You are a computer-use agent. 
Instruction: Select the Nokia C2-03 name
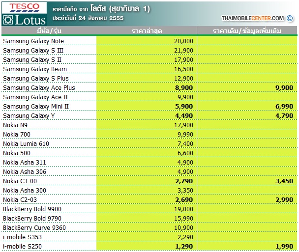tap(20, 200)
